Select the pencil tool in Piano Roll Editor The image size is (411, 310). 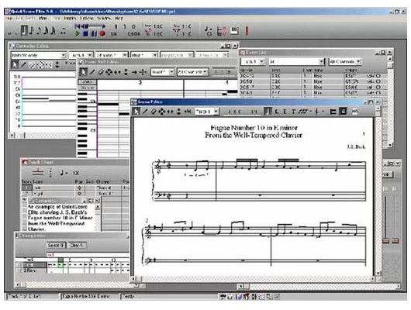[92, 72]
